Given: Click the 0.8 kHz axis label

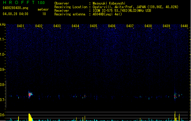Looking at the screenshot, I should tap(3, 85).
